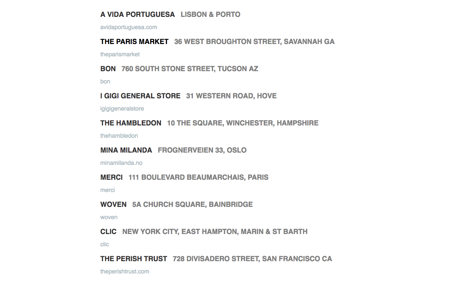Screen dimensions: 474x287
Task: Click the 36 West Broughton Street address
Action: pyautogui.click(x=254, y=42)
